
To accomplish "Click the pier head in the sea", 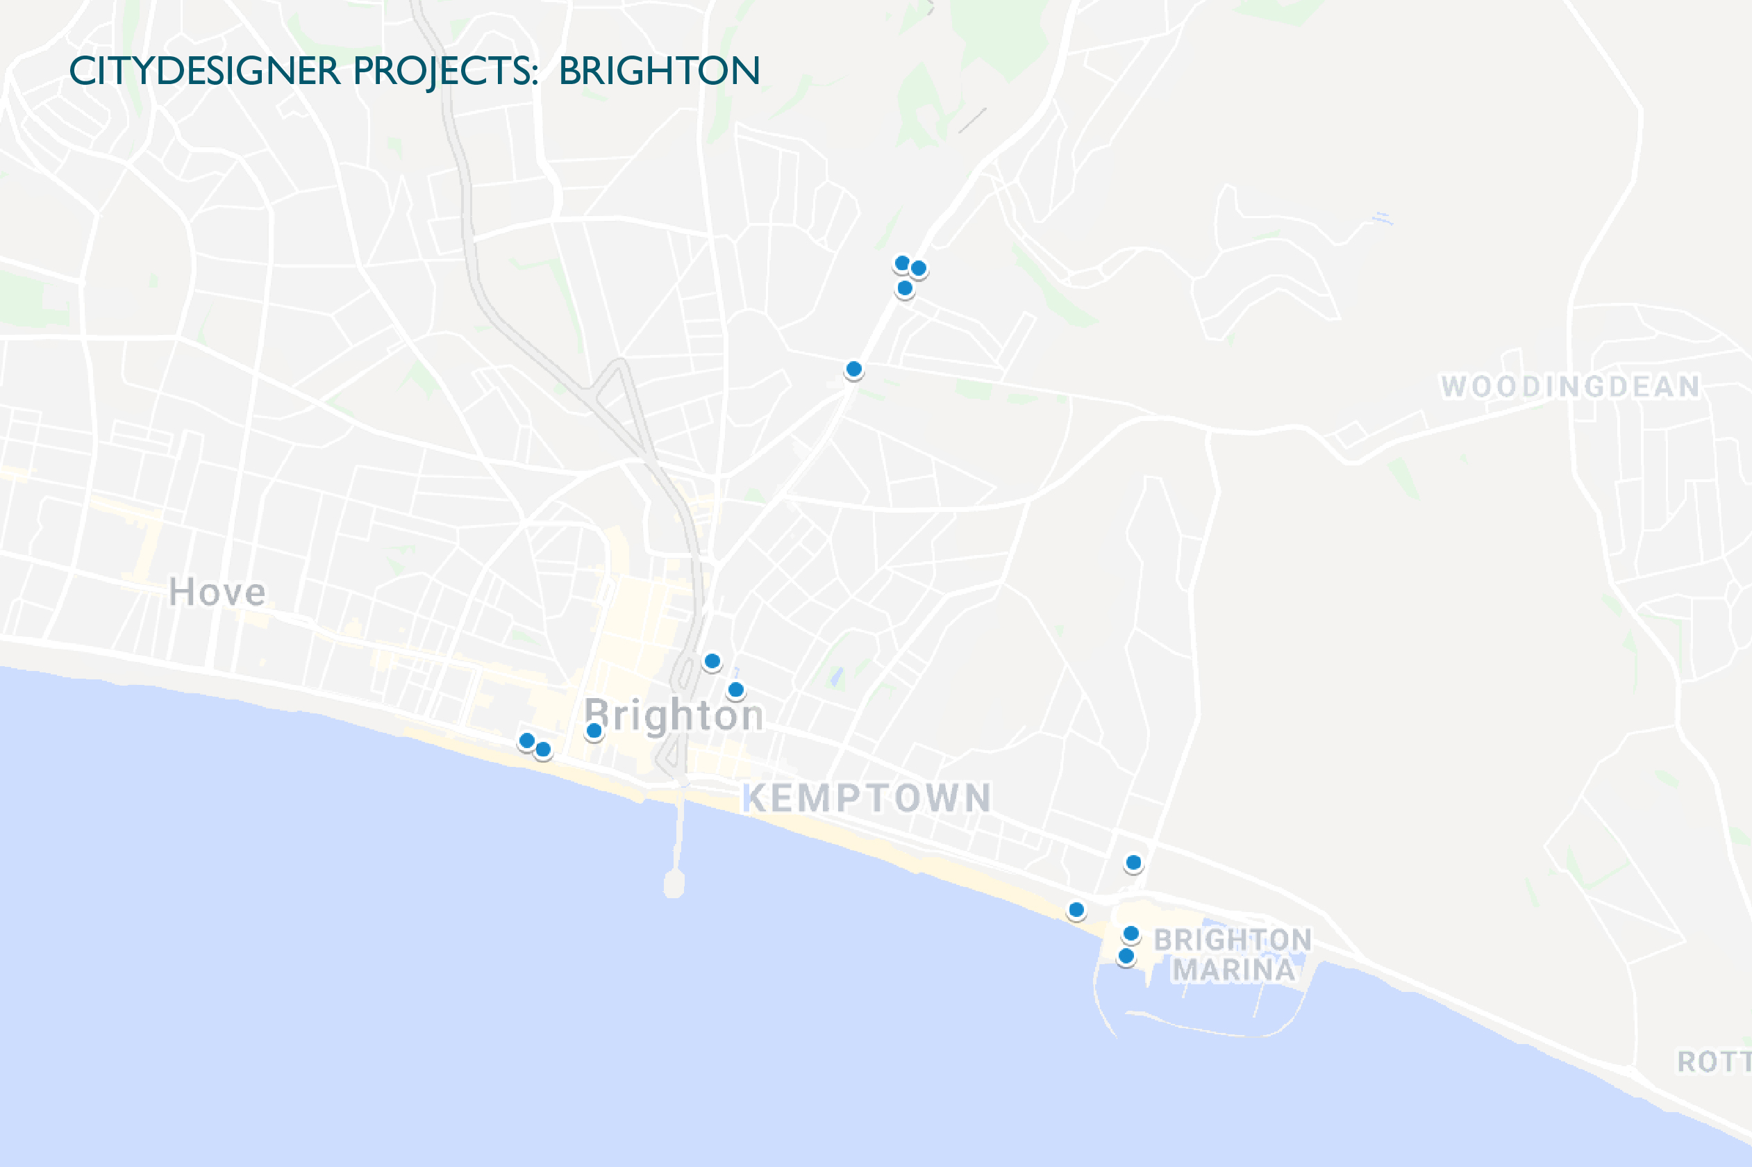I will 674,883.
